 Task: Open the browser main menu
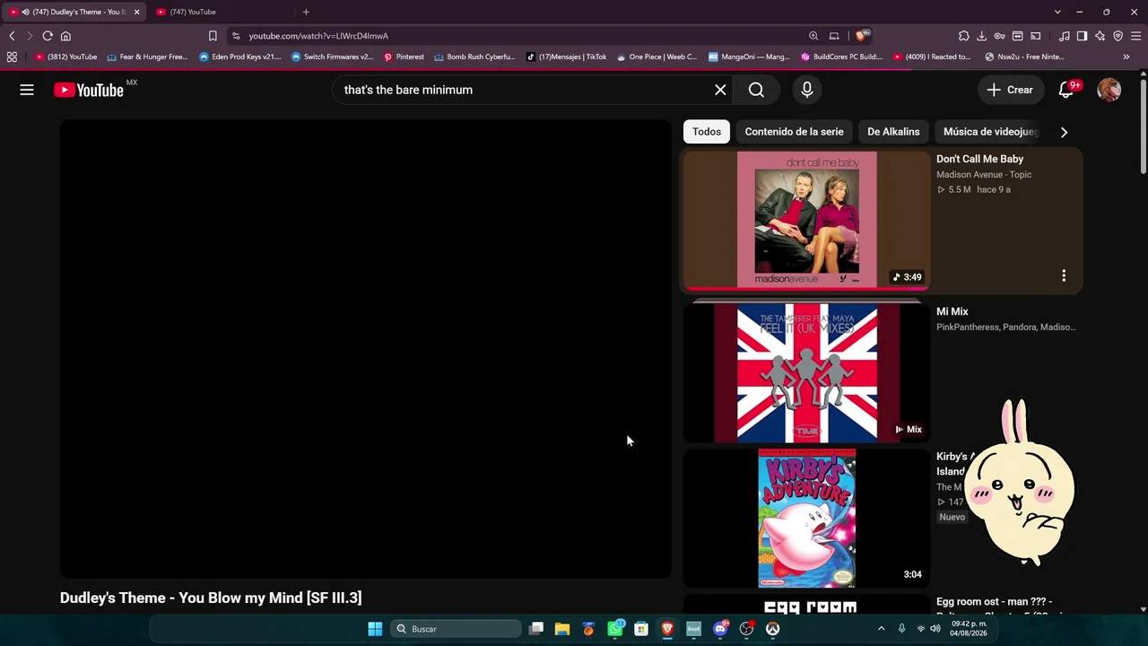click(x=1136, y=36)
